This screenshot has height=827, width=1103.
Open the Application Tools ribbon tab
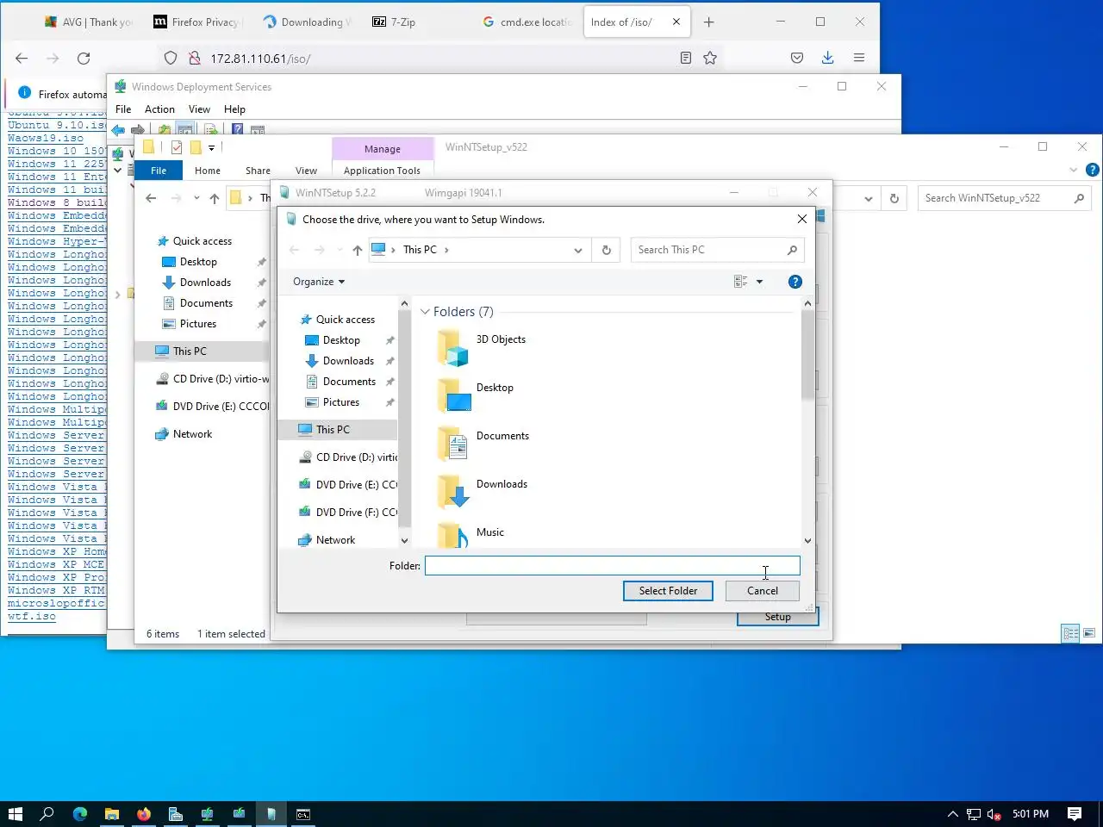[x=382, y=171]
